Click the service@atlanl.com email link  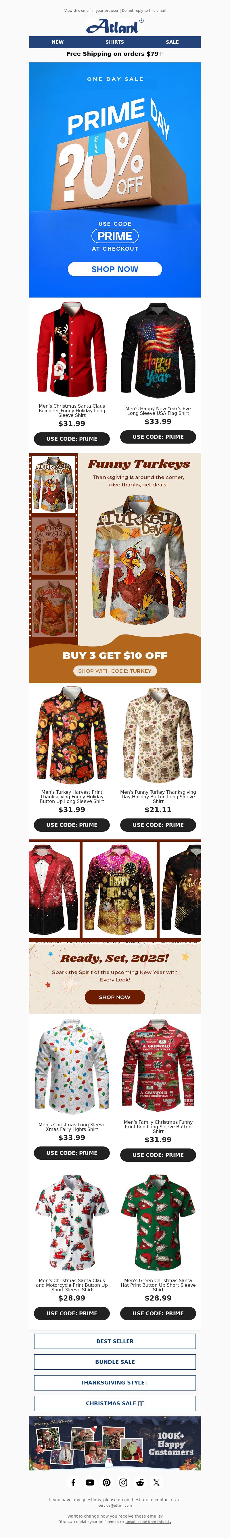[115, 1505]
